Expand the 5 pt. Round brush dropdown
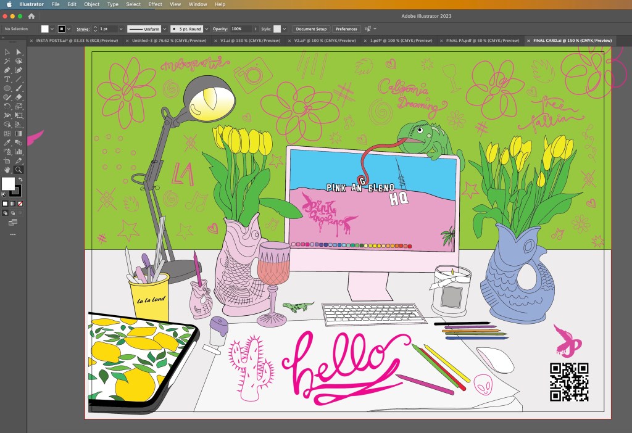Image resolution: width=632 pixels, height=433 pixels. click(x=207, y=29)
